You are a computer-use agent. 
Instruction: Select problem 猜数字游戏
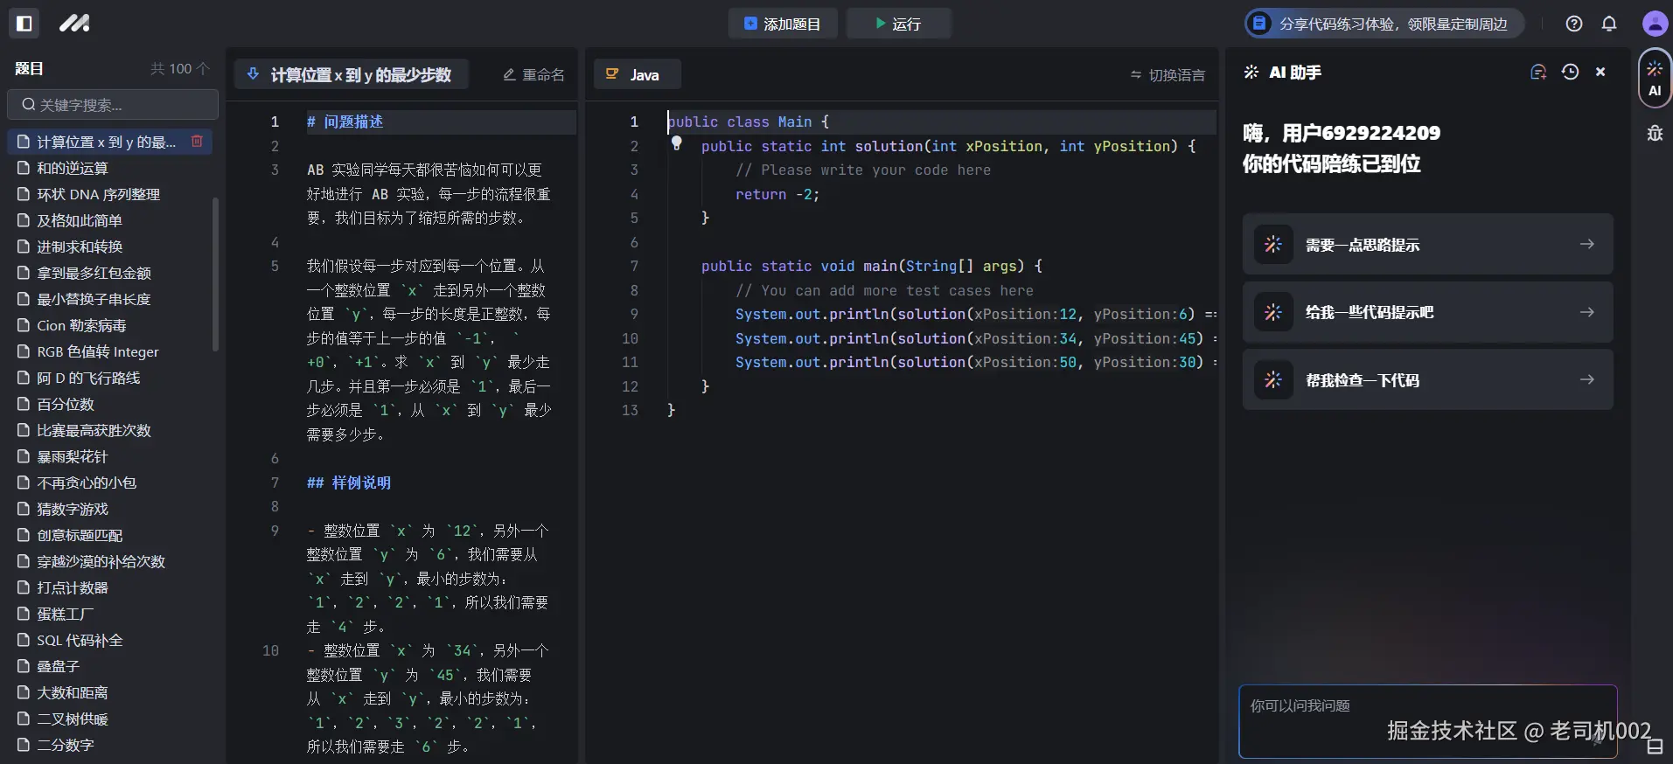click(110, 509)
